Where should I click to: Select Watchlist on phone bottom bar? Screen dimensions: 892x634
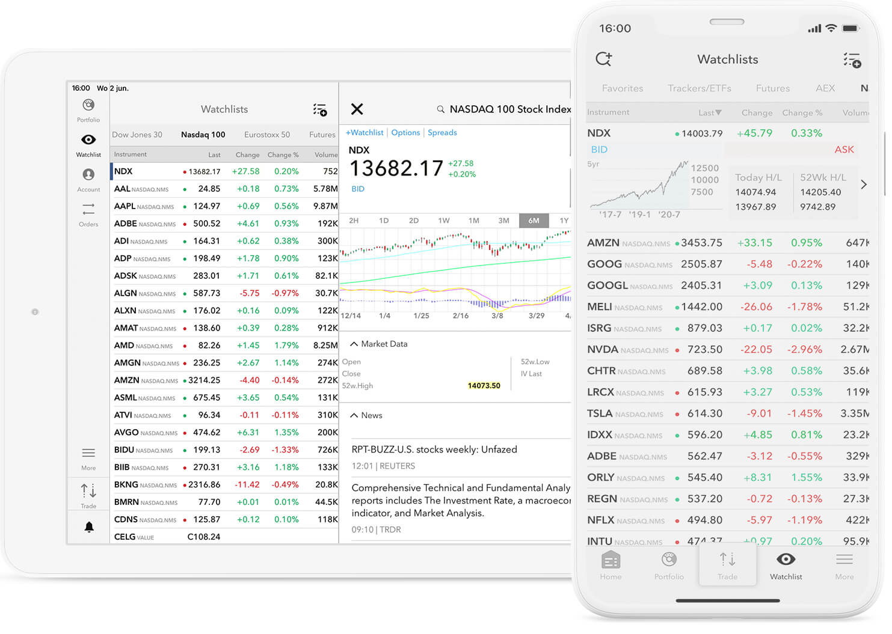click(x=786, y=565)
